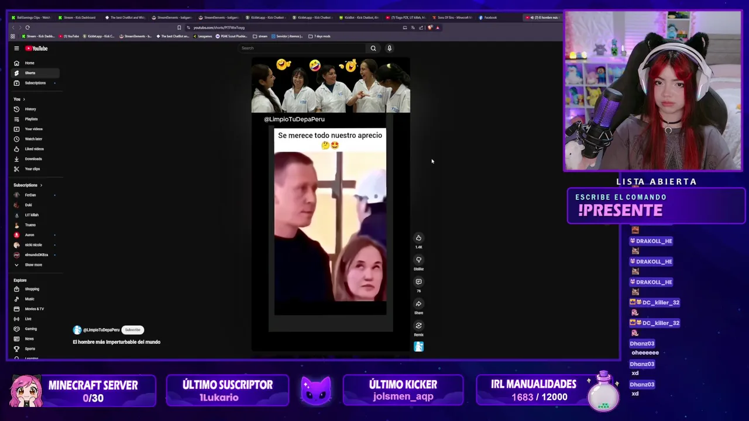Subscribe to LimpioTuDepaPeru channel

coord(133,330)
